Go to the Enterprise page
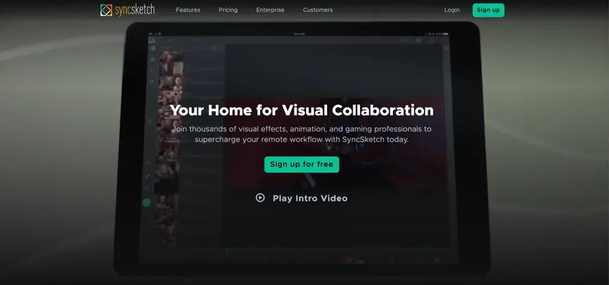Viewport: 609px width, 285px height. (270, 10)
